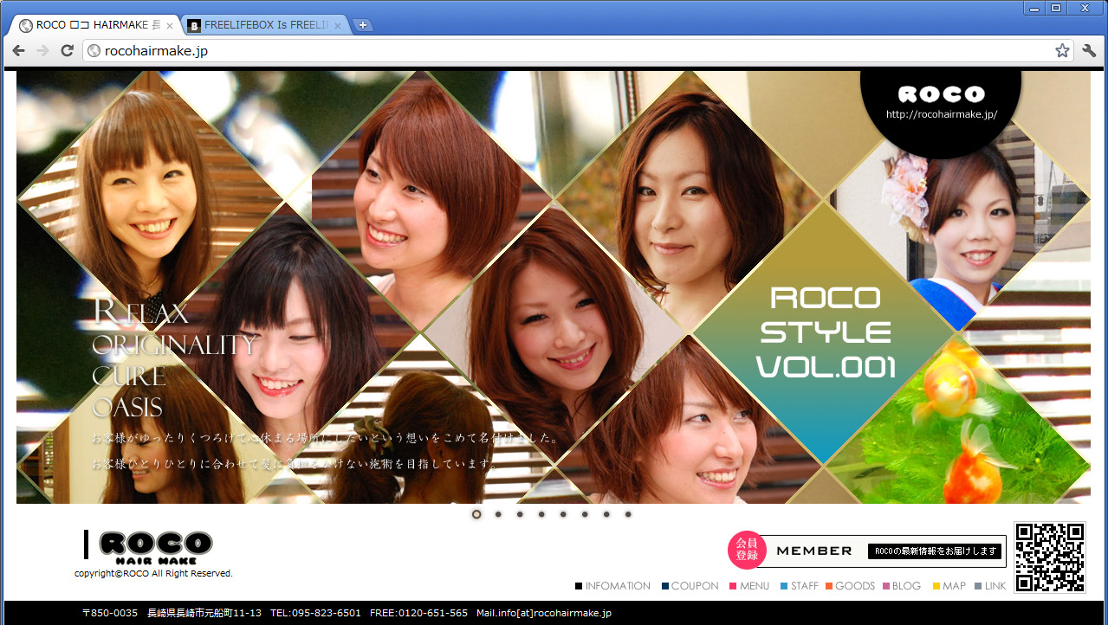Open the INFOMATION link
This screenshot has height=625, width=1108.
click(x=612, y=586)
